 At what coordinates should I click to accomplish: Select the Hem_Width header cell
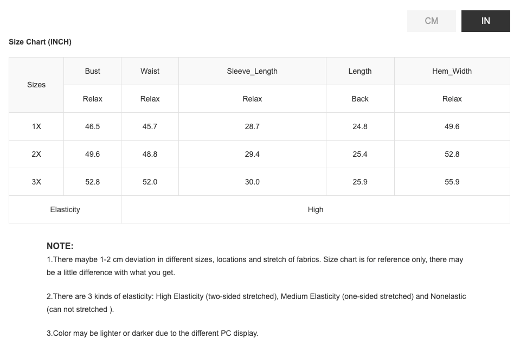[452, 71]
